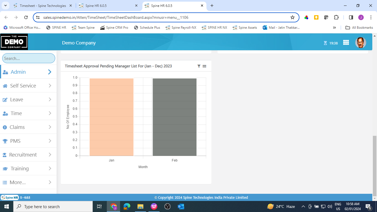Open the Claims menu item
The height and width of the screenshot is (212, 377).
click(28, 127)
